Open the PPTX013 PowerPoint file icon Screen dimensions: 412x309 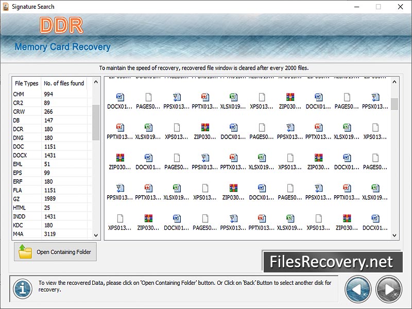[205, 98]
